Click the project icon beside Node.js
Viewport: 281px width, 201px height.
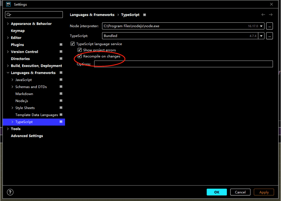click(x=61, y=100)
